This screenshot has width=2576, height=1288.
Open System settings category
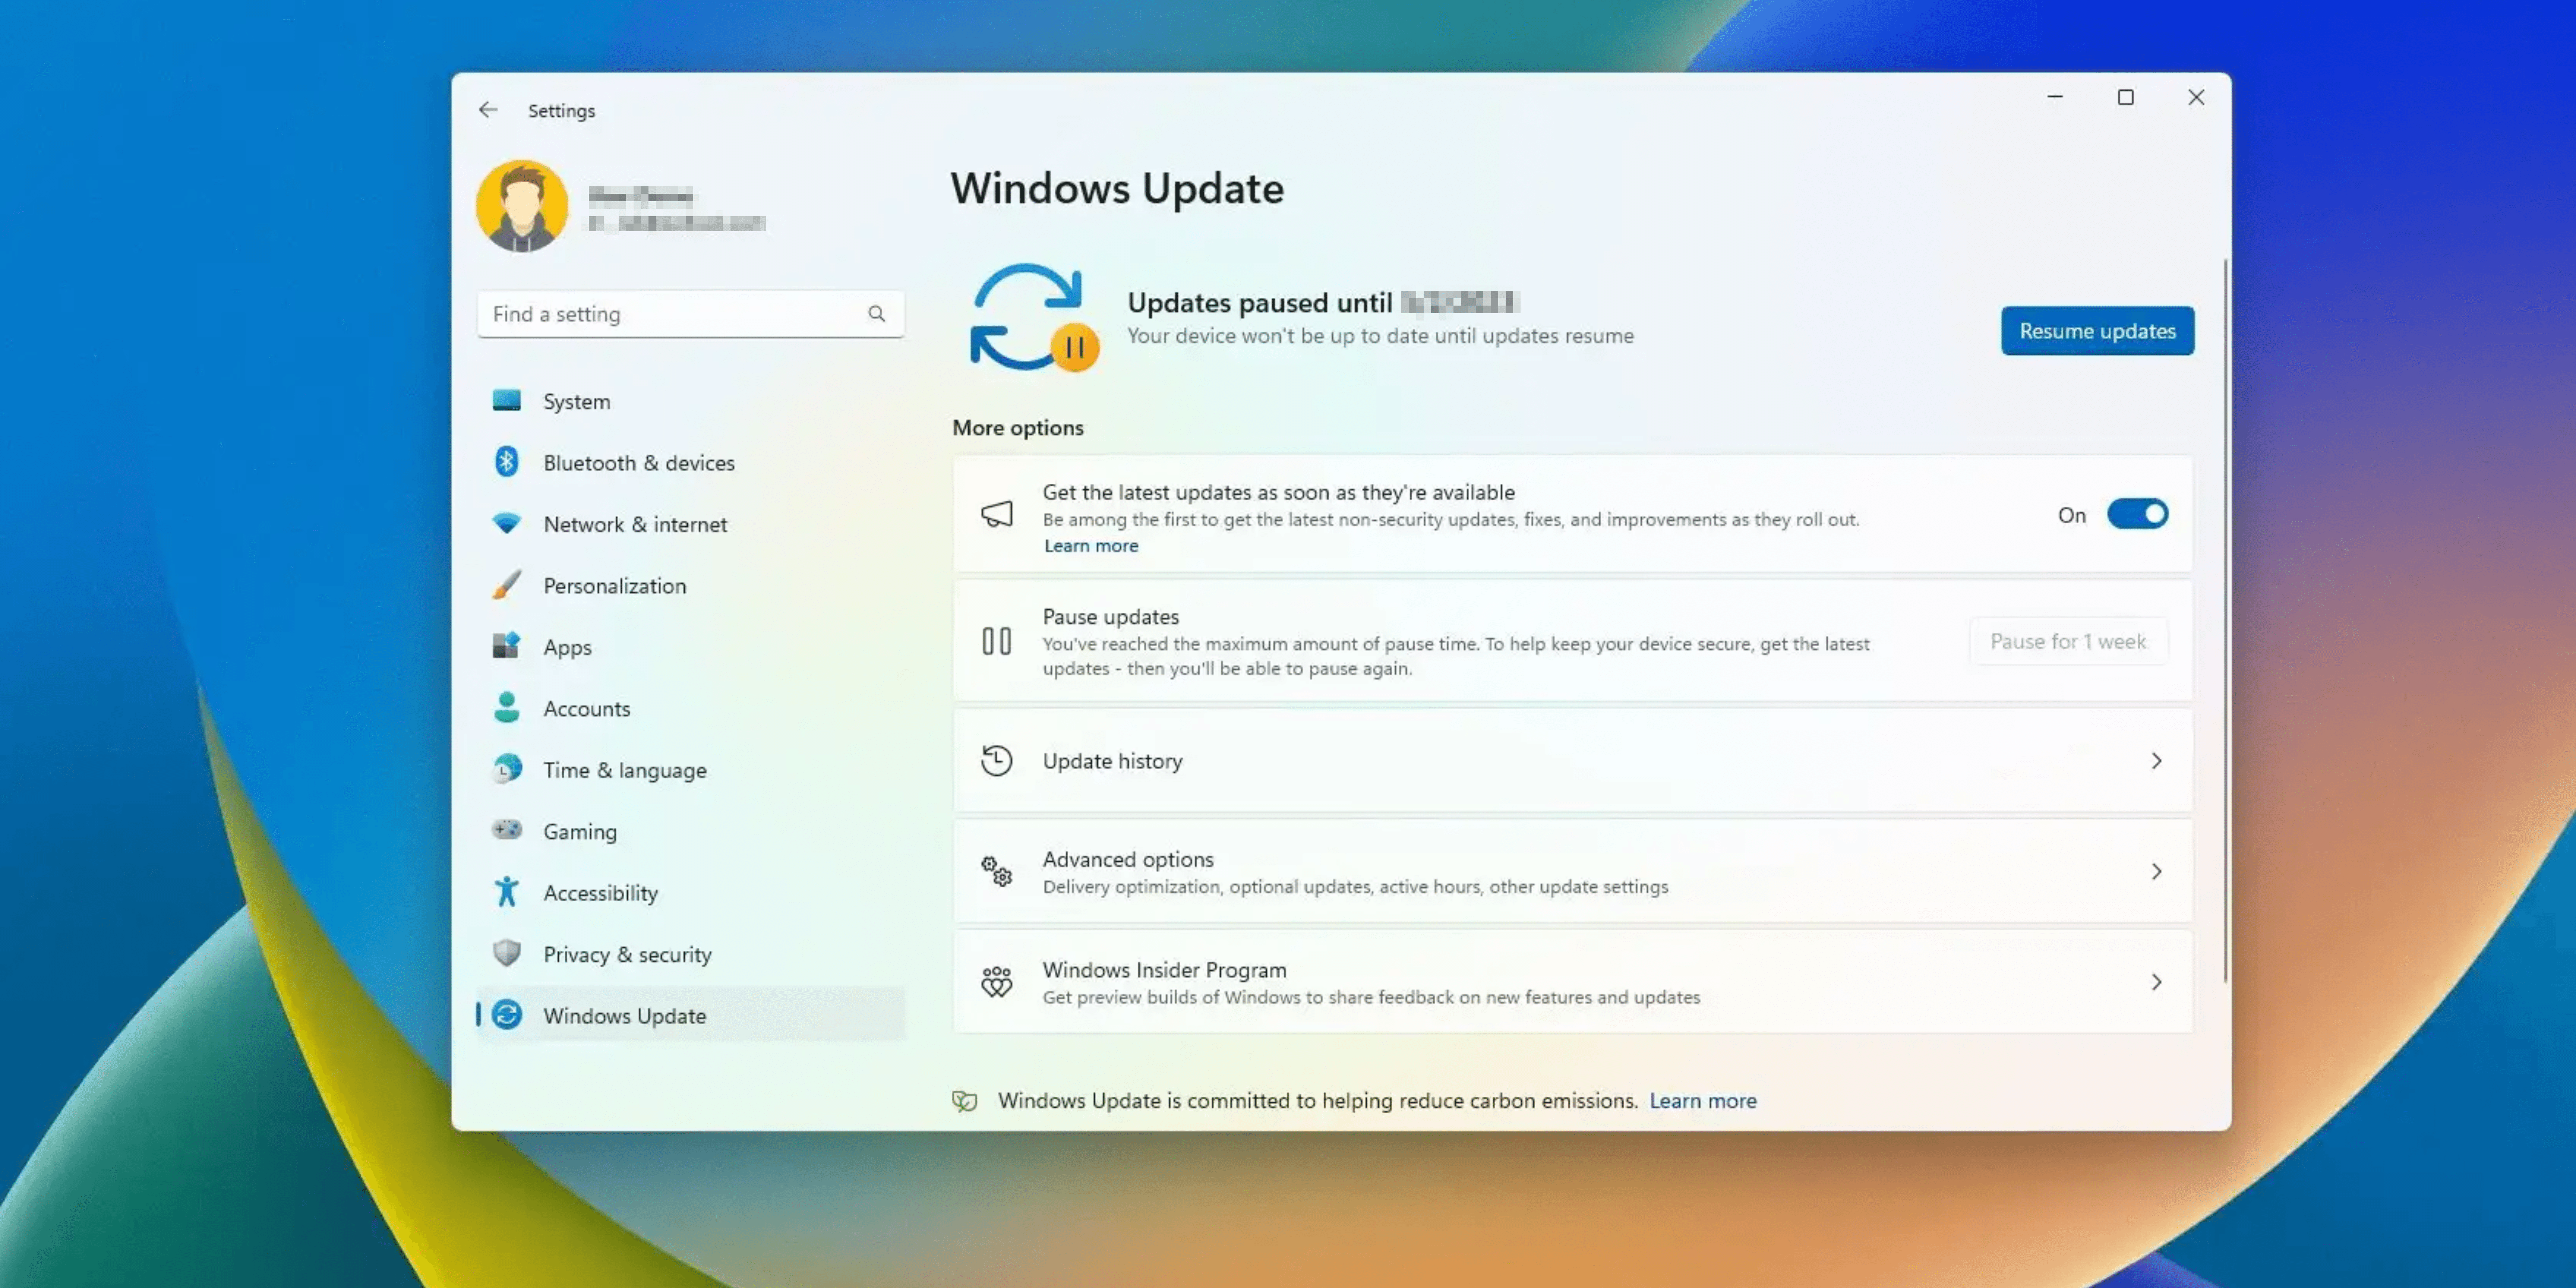pos(691,401)
